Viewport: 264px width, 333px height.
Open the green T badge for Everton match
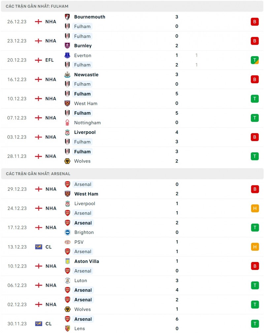254,60
